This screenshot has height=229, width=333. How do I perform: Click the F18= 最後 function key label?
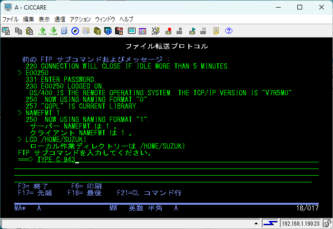click(85, 193)
